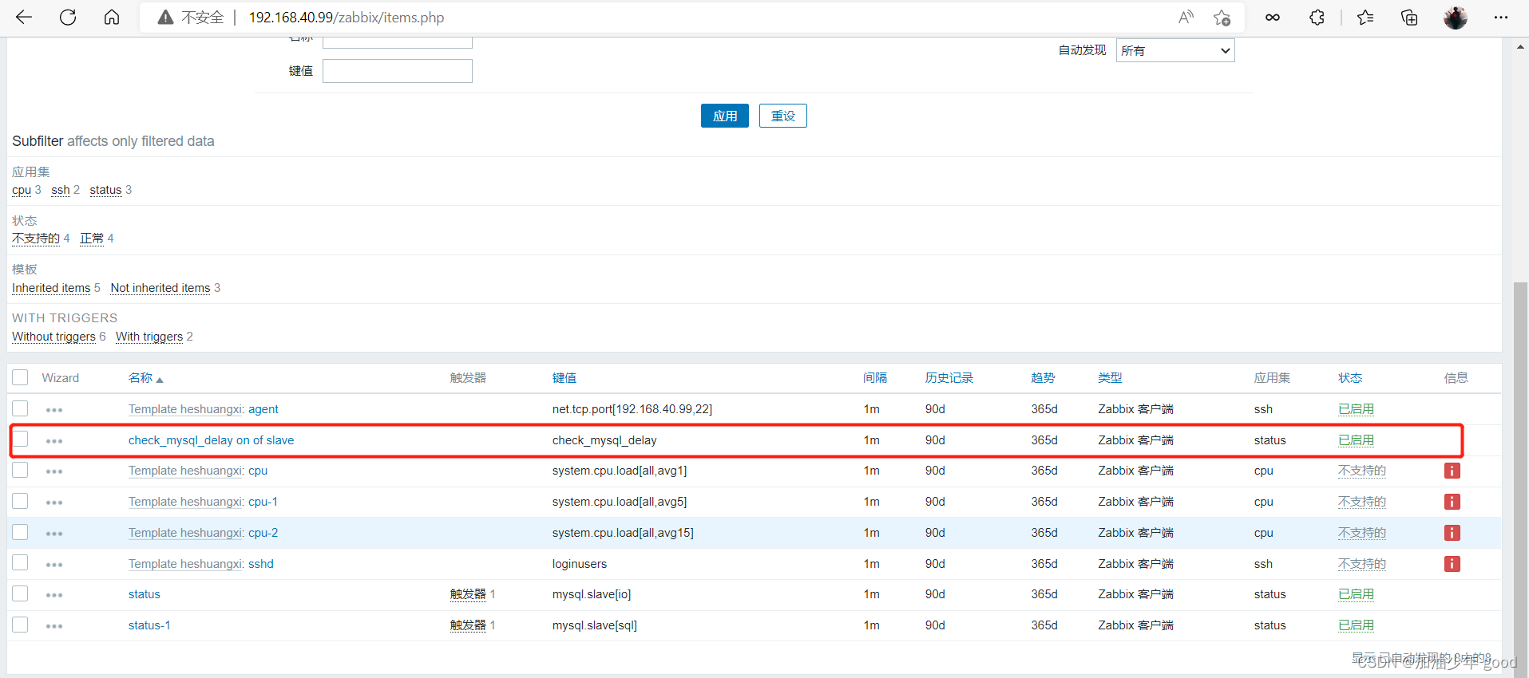The height and width of the screenshot is (678, 1529).
Task: Open the favorites list
Action: 1365,17
